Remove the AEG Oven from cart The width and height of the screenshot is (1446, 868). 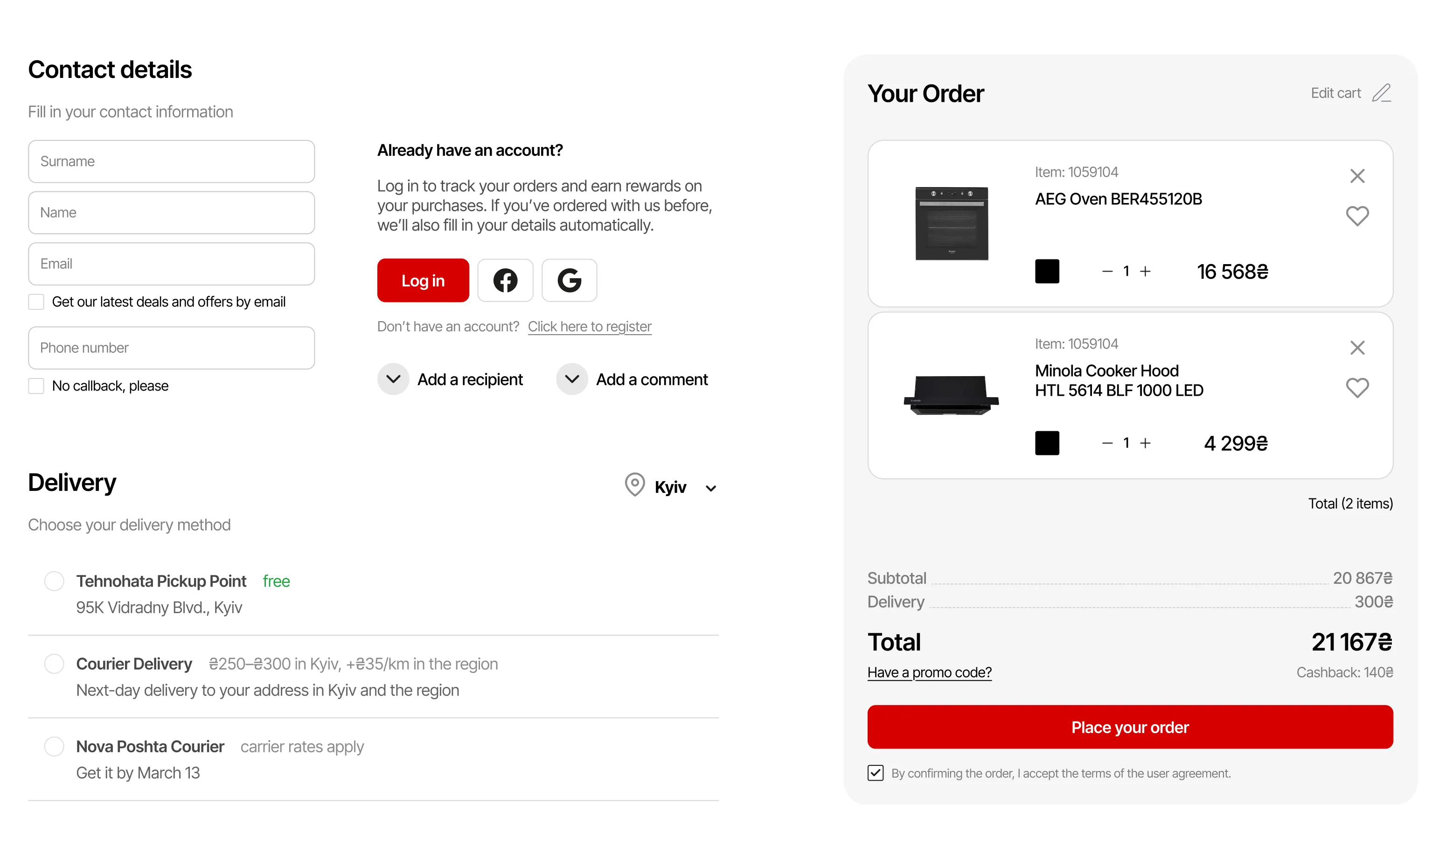coord(1357,176)
